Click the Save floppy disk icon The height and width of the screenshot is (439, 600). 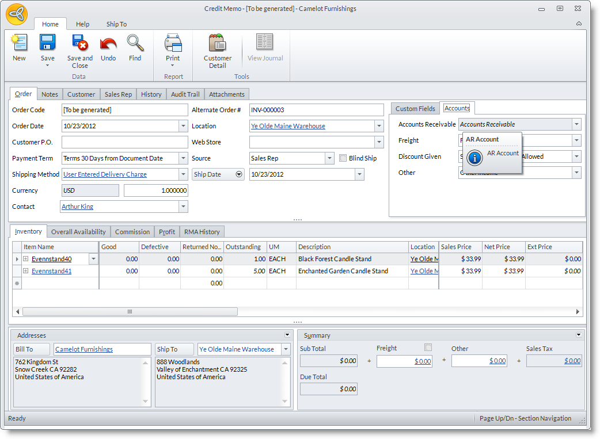pos(47,44)
